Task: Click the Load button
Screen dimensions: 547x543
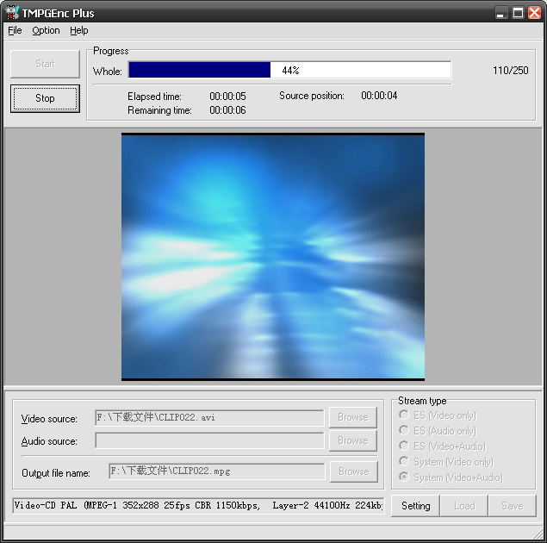Action: point(464,506)
